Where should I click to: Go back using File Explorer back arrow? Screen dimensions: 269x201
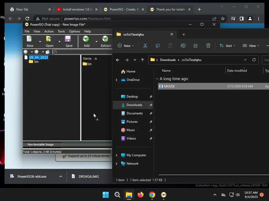tap(118, 60)
